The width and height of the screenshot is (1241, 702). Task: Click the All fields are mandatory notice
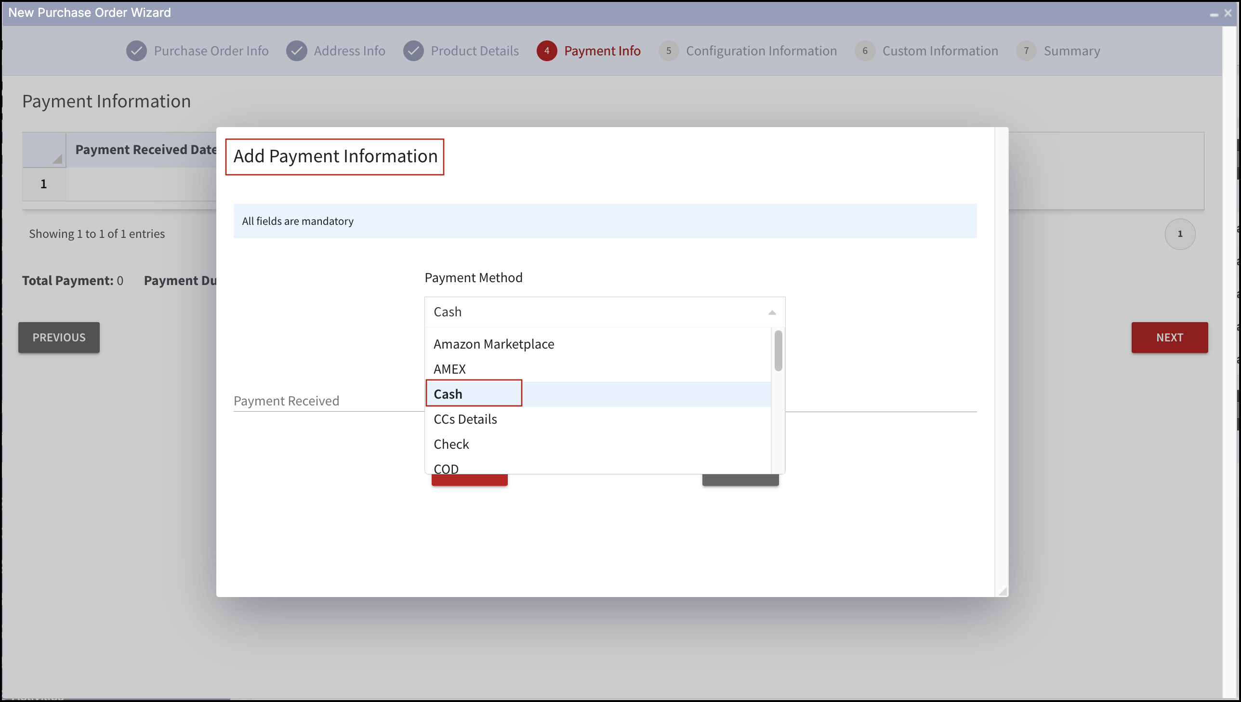(605, 221)
